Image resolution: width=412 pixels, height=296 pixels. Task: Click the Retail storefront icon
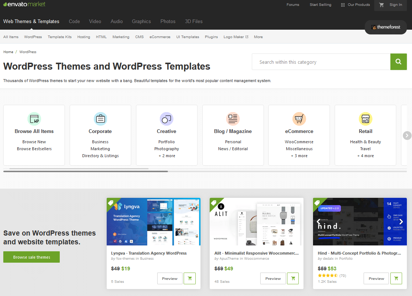tap(365, 119)
